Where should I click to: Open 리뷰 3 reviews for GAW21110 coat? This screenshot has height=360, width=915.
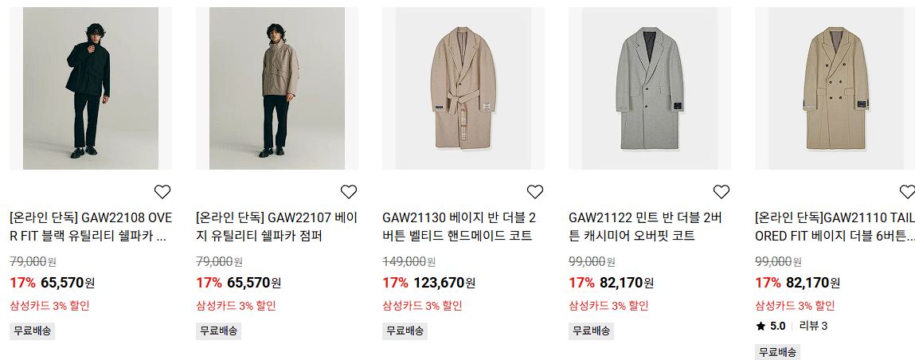(813, 327)
